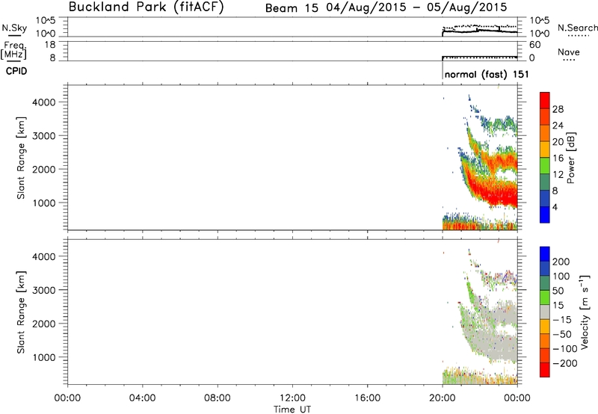Click the '60' Nave tick label
Screen dimensions: 598x414
(x=534, y=45)
